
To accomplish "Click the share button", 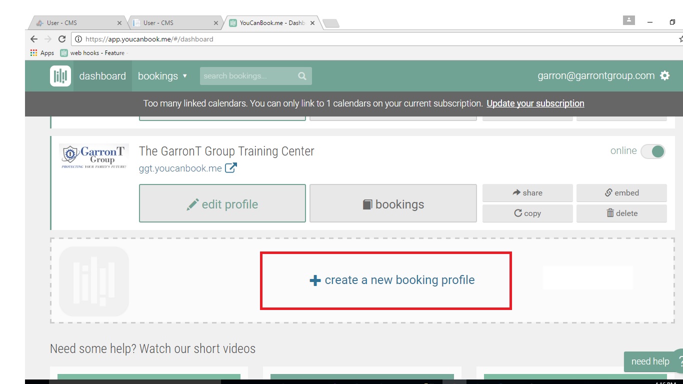I will (527, 192).
